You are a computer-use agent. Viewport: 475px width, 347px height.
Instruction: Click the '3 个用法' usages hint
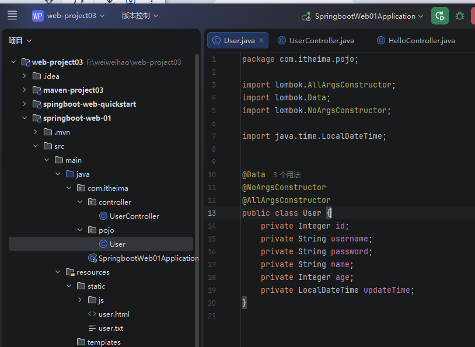tap(287, 175)
